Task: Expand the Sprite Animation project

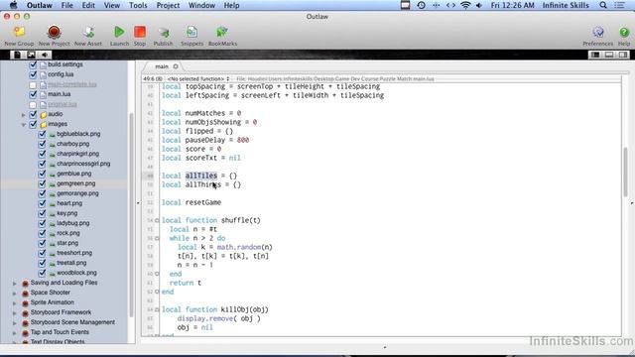Action: click(15, 303)
